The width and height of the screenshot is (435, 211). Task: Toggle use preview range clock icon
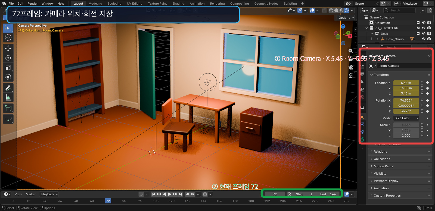(290, 194)
